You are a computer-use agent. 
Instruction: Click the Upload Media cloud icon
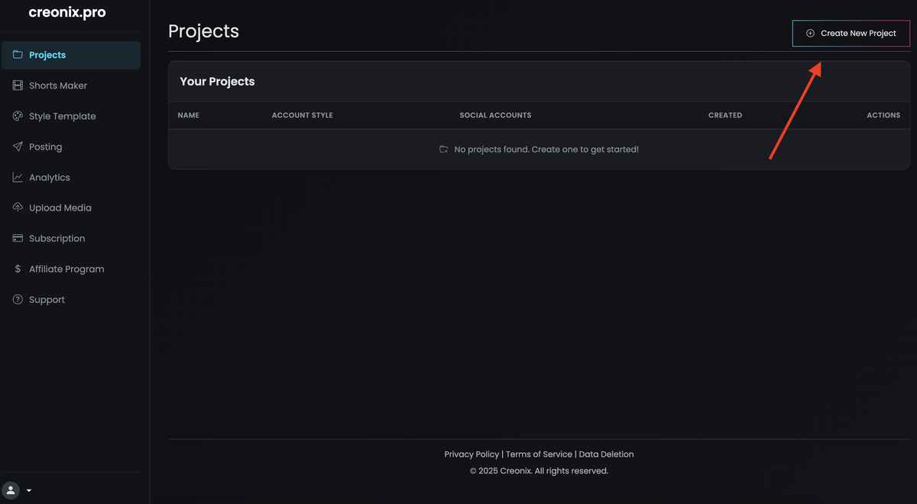click(x=18, y=208)
